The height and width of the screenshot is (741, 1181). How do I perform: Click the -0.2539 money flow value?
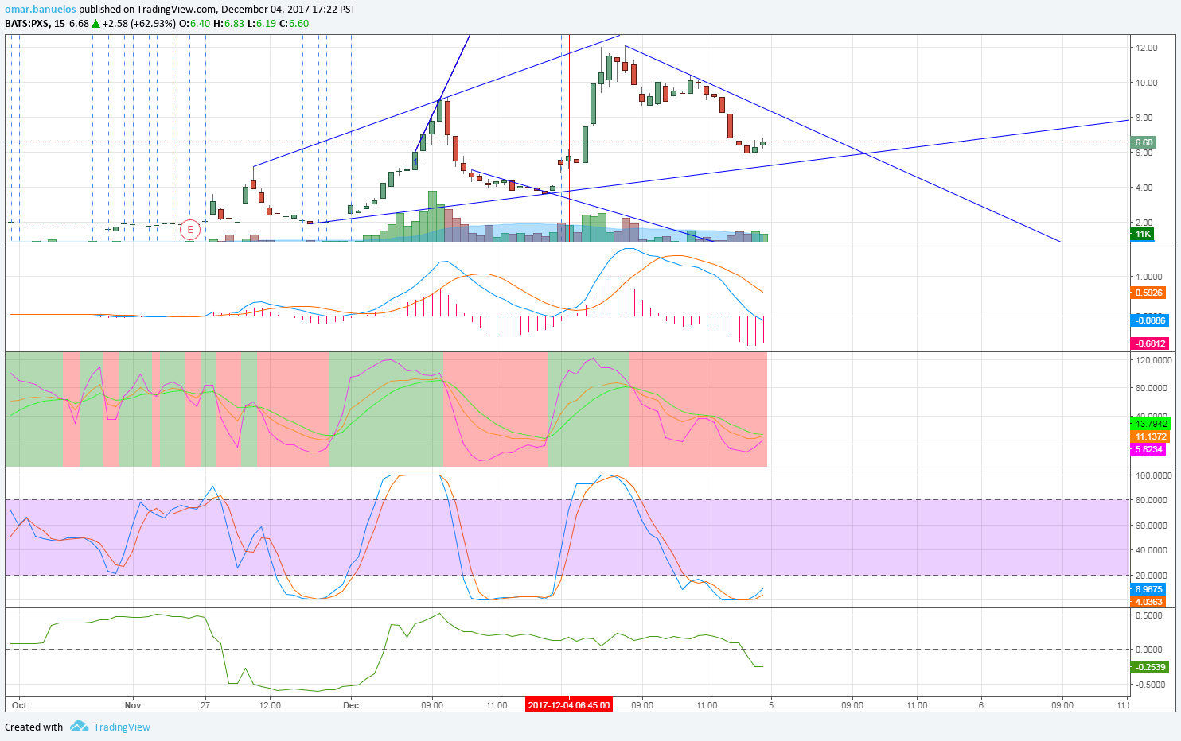point(1150,667)
